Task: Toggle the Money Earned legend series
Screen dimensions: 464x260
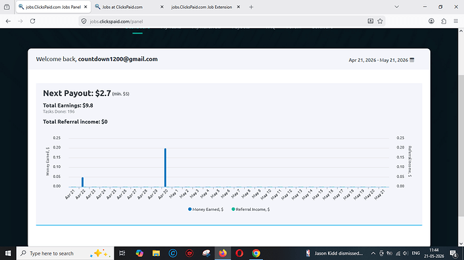Action: point(206,209)
